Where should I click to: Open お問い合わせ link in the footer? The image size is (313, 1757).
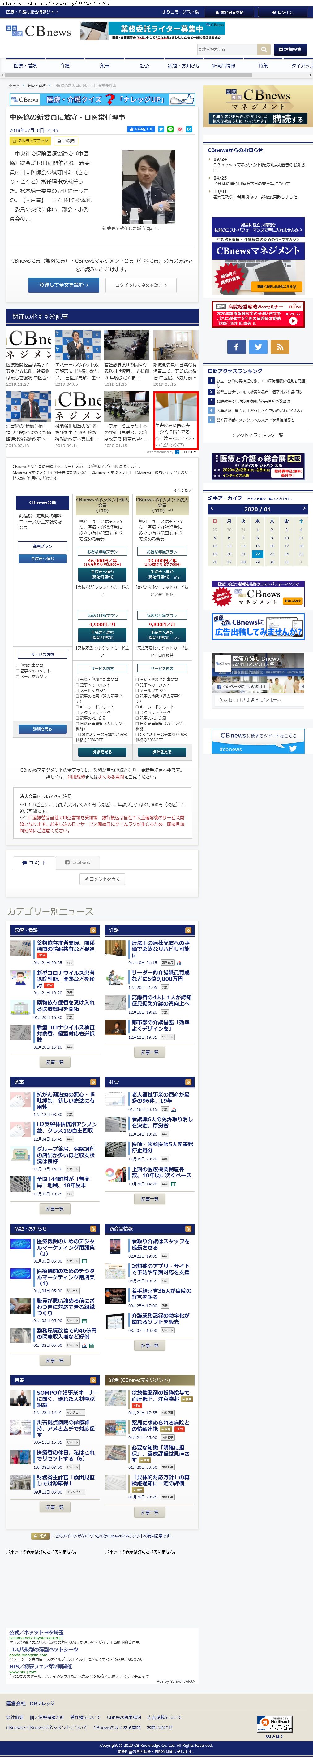pos(160,1727)
